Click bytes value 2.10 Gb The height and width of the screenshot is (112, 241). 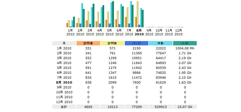[185, 78]
